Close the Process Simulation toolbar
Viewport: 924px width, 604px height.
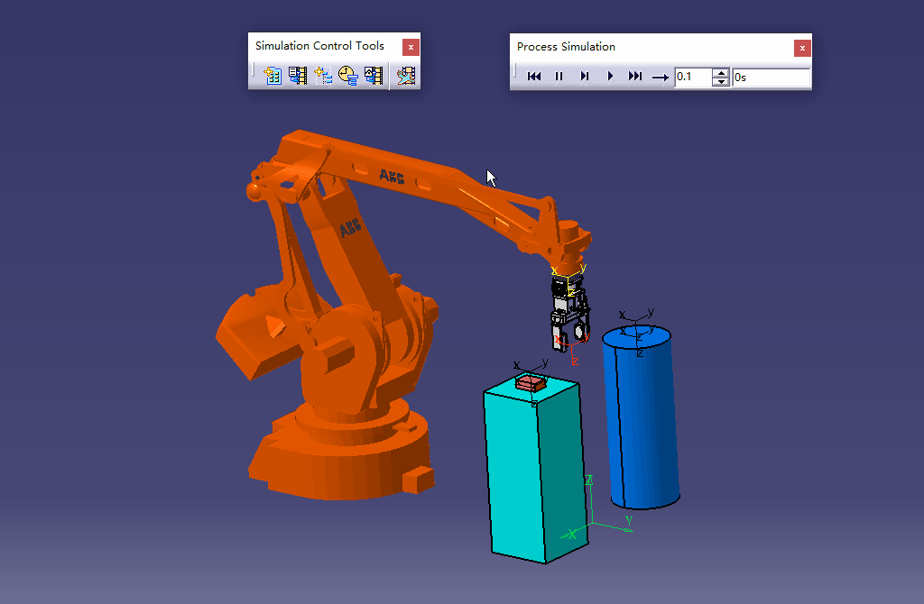pos(802,48)
